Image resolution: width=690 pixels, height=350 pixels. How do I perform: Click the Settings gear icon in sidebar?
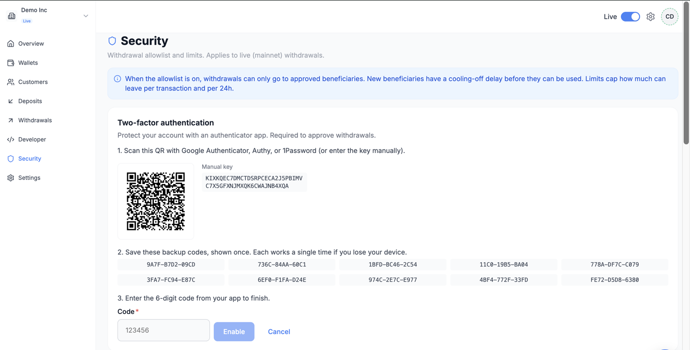(11, 178)
